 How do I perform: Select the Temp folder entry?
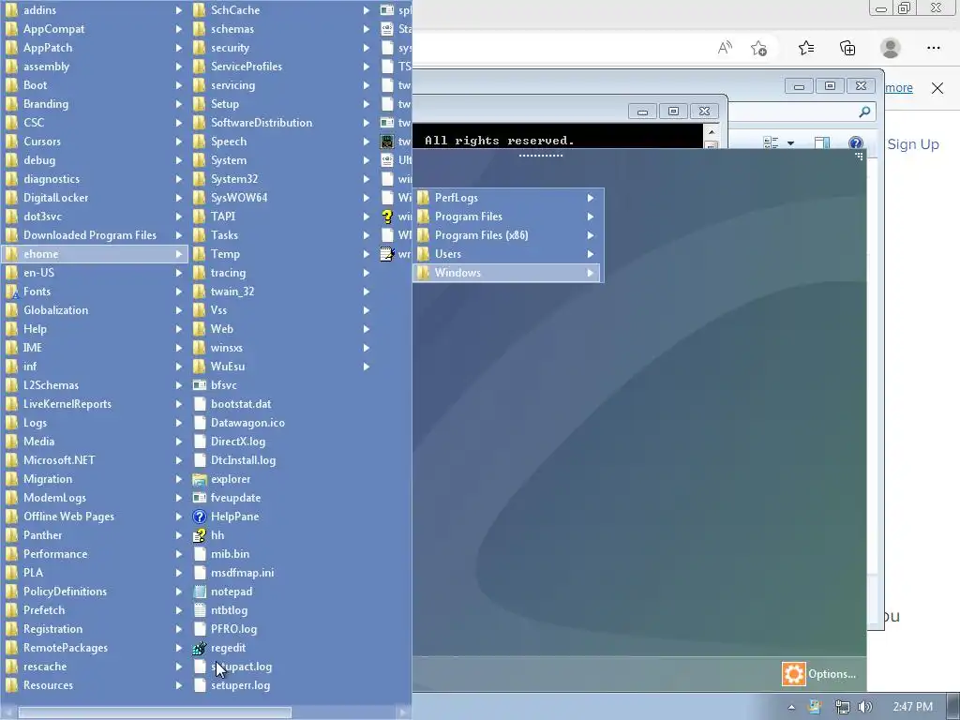(x=225, y=254)
